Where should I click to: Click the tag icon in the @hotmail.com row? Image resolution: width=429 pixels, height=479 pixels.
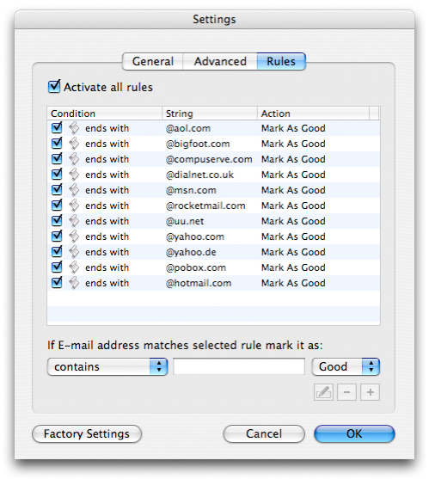(x=74, y=283)
